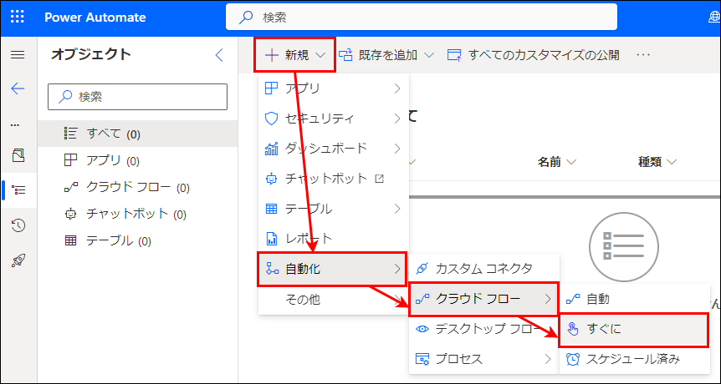The height and width of the screenshot is (384, 721).
Task: Expand ダッシュボード submenu chevron
Action: click(397, 149)
